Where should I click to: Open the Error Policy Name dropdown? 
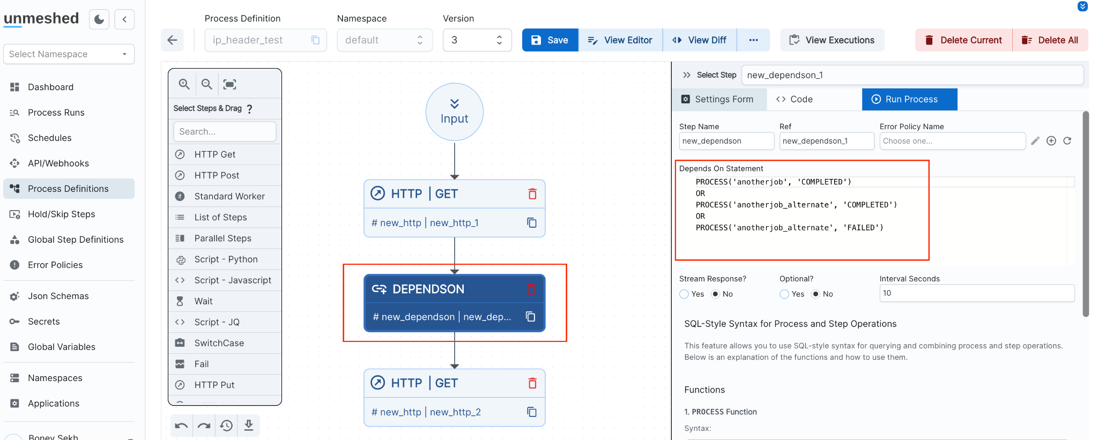point(952,141)
